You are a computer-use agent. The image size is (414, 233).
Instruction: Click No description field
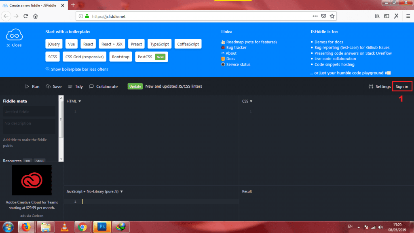tap(29, 126)
